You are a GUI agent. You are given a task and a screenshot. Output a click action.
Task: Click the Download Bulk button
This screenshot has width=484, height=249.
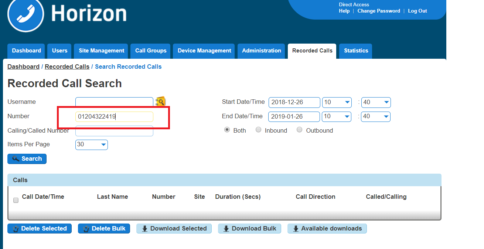[x=249, y=229]
